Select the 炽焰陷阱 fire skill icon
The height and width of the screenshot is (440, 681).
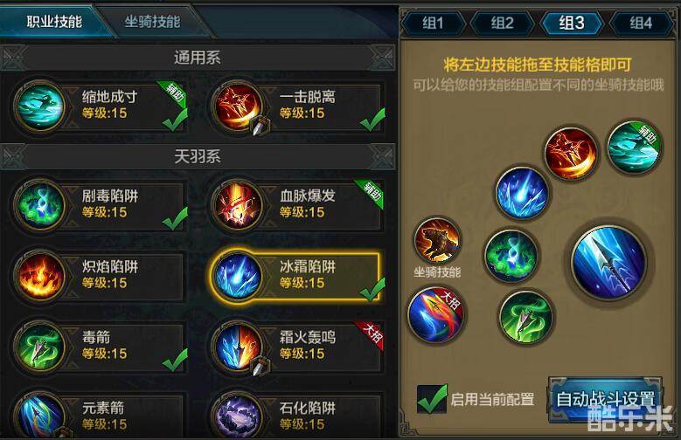[40, 276]
